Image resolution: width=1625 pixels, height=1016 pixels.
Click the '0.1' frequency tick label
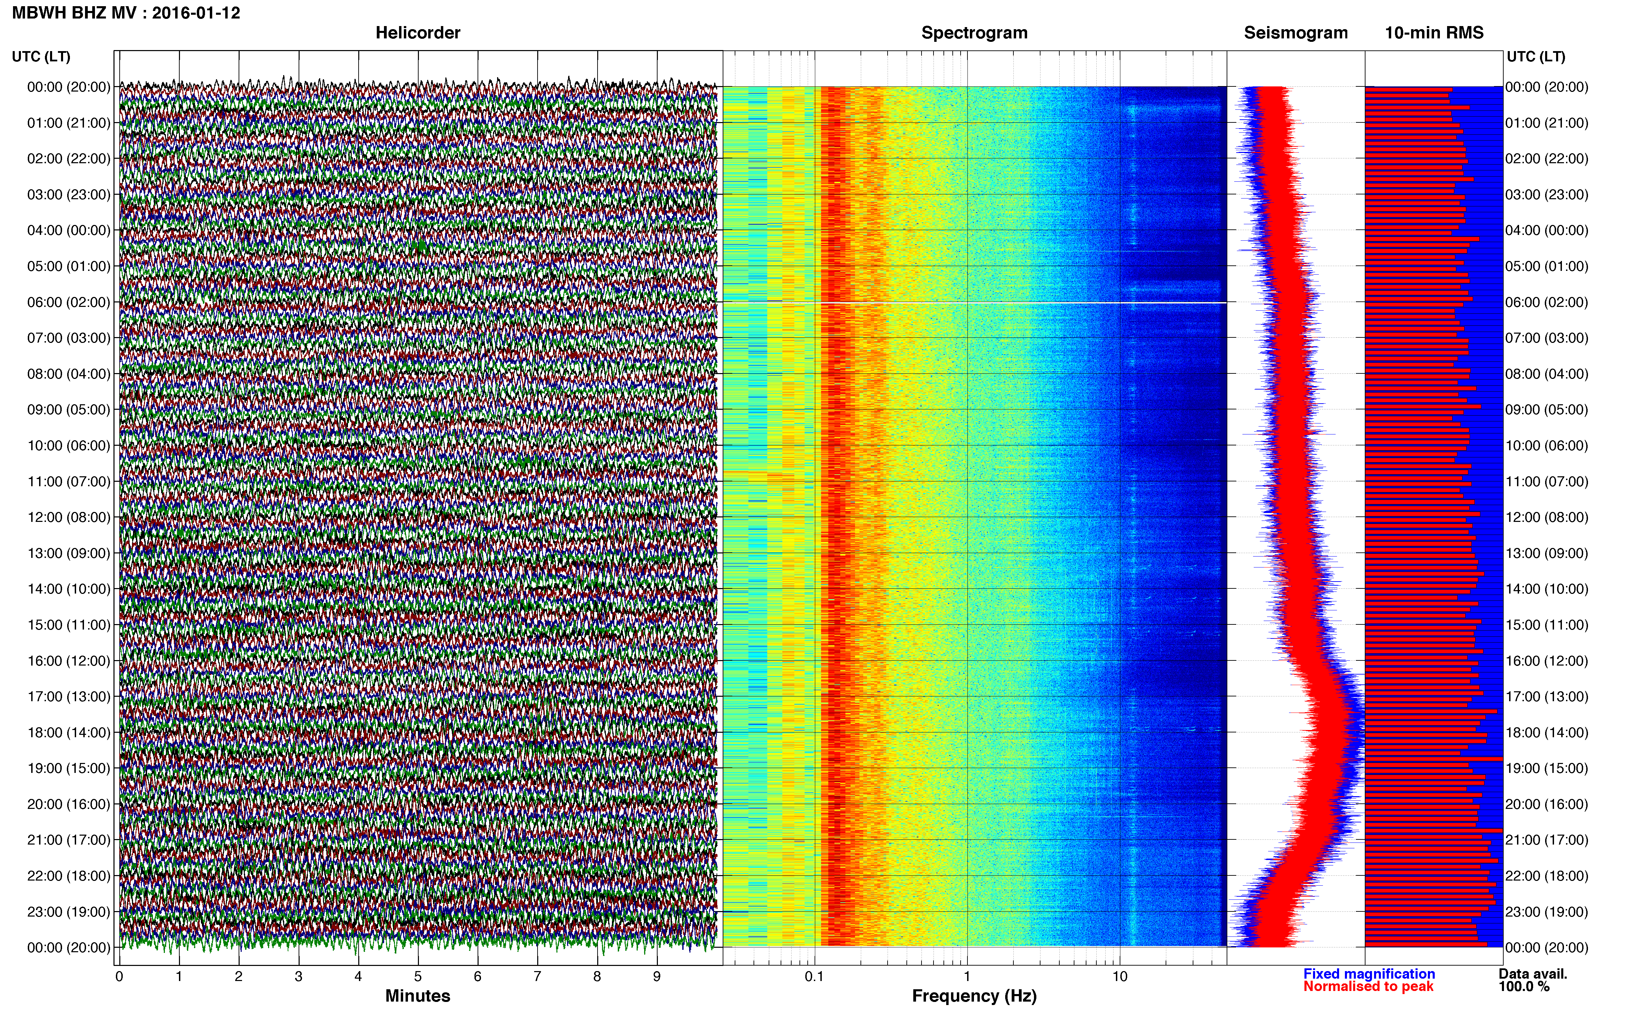pyautogui.click(x=814, y=977)
